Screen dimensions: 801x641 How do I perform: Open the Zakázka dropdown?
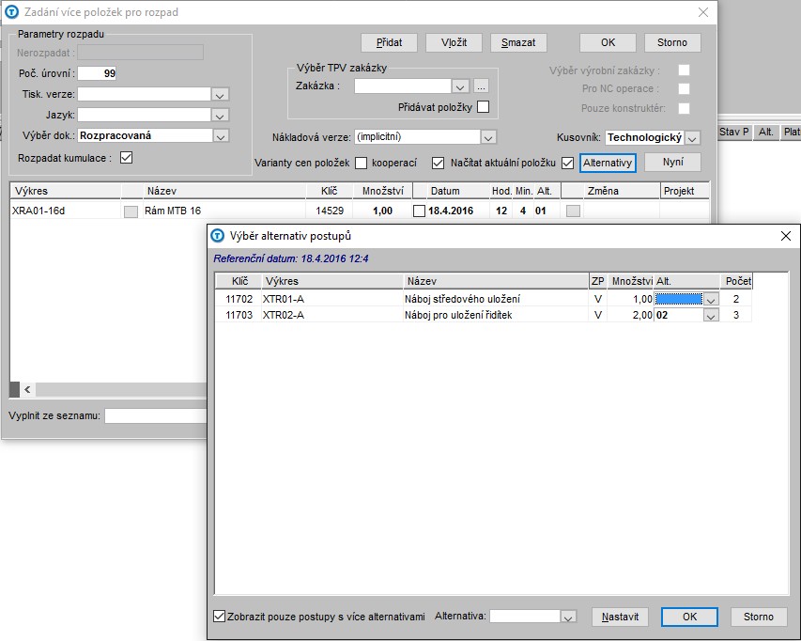[460, 86]
